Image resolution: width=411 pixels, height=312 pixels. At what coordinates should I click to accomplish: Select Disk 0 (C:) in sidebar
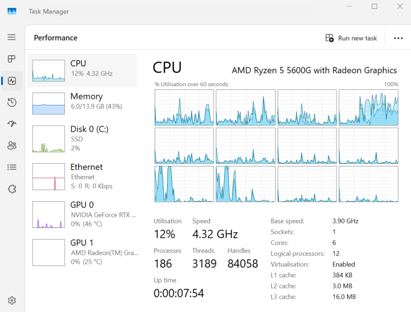pos(82,139)
